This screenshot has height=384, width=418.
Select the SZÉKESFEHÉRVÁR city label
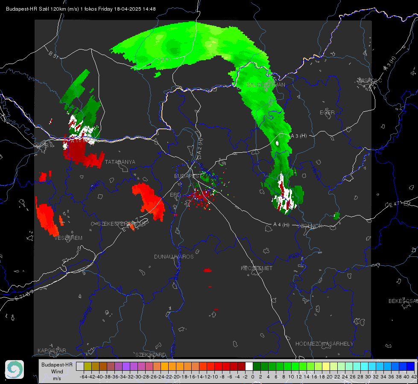pyautogui.click(x=121, y=224)
